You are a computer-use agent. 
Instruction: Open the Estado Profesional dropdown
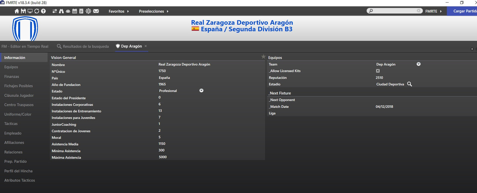(x=201, y=91)
